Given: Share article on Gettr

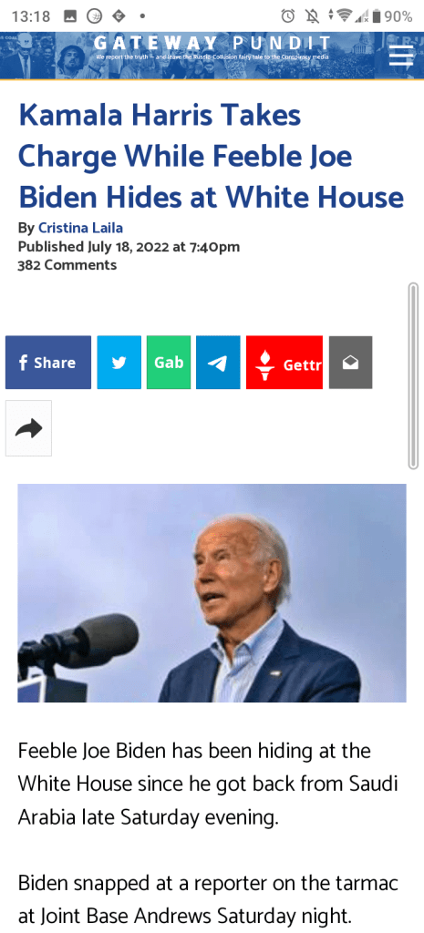Looking at the screenshot, I should tap(284, 363).
